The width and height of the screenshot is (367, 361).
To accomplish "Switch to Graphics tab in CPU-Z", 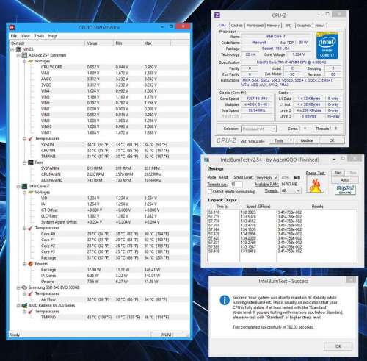I will (304, 26).
